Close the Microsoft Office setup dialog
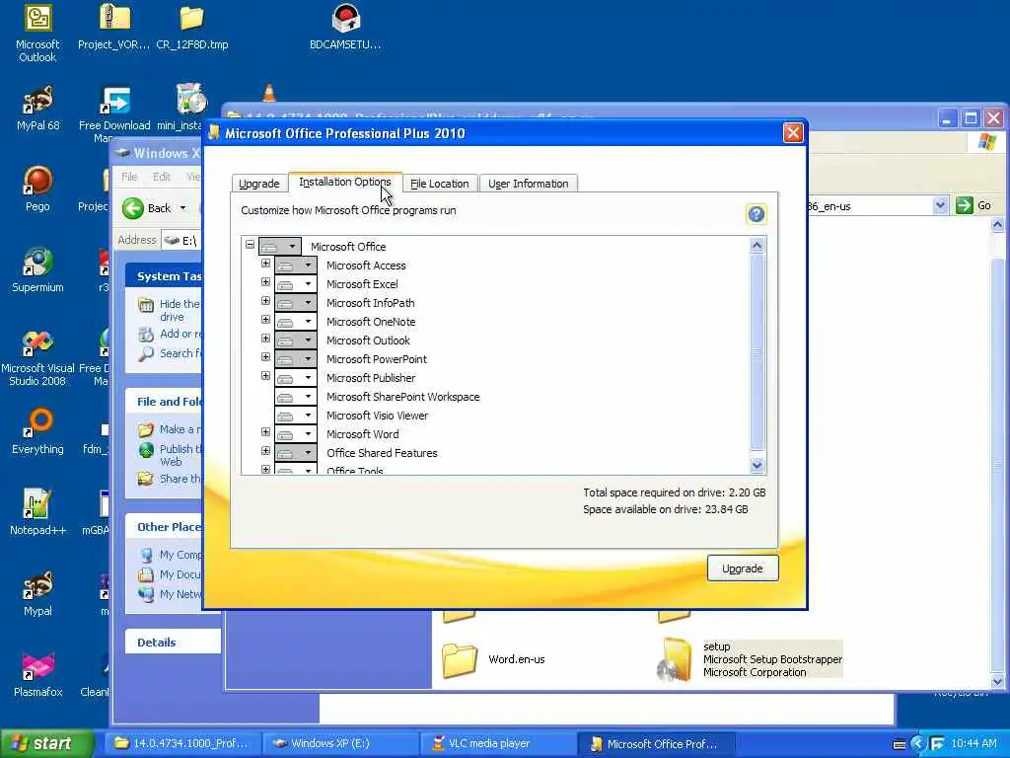Screen dimensions: 1010x758 click(x=792, y=133)
